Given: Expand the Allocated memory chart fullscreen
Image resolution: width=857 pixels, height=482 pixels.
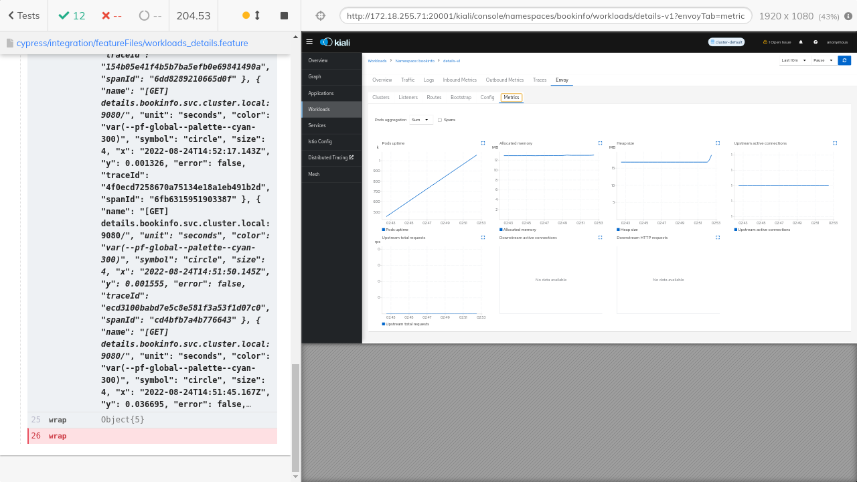Looking at the screenshot, I should [x=600, y=143].
